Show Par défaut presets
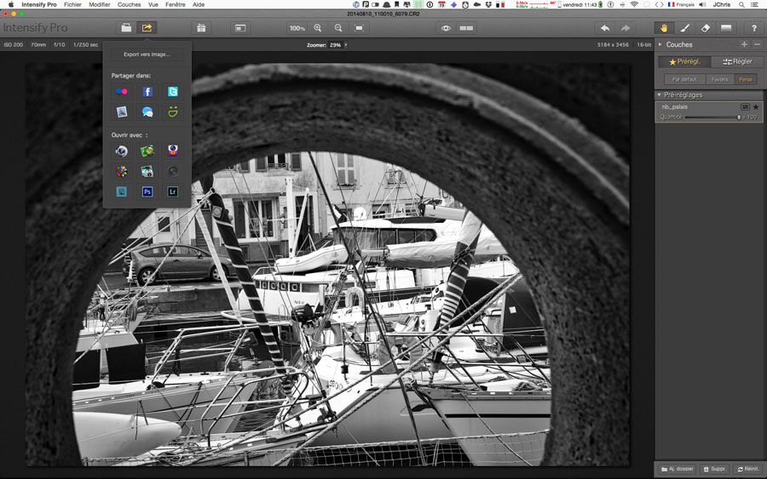 [x=685, y=79]
